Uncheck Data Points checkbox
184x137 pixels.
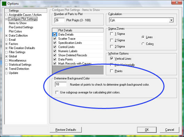pos(55,60)
